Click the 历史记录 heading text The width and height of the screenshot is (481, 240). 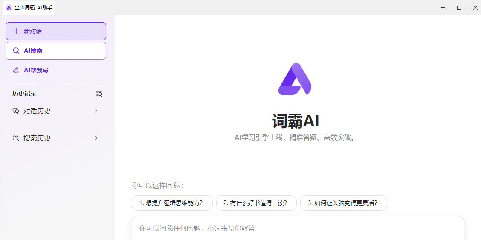click(x=24, y=94)
